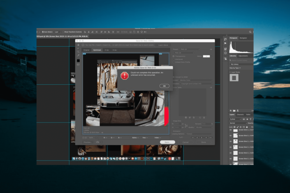Image resolution: width=290 pixels, height=193 pixels.
Task: Click the Learn More button in Save for Web
Action: [163, 45]
